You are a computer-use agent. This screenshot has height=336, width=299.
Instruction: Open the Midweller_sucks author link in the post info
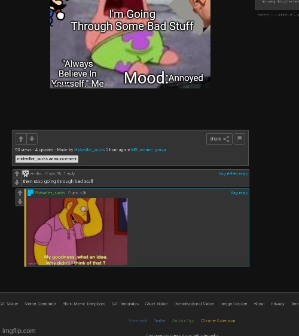(89, 150)
